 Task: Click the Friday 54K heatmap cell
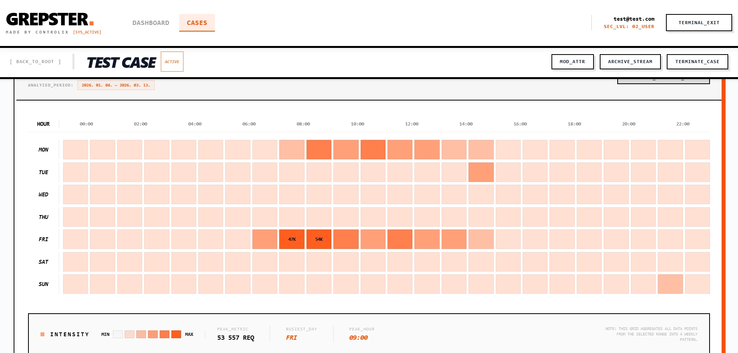[x=319, y=239]
